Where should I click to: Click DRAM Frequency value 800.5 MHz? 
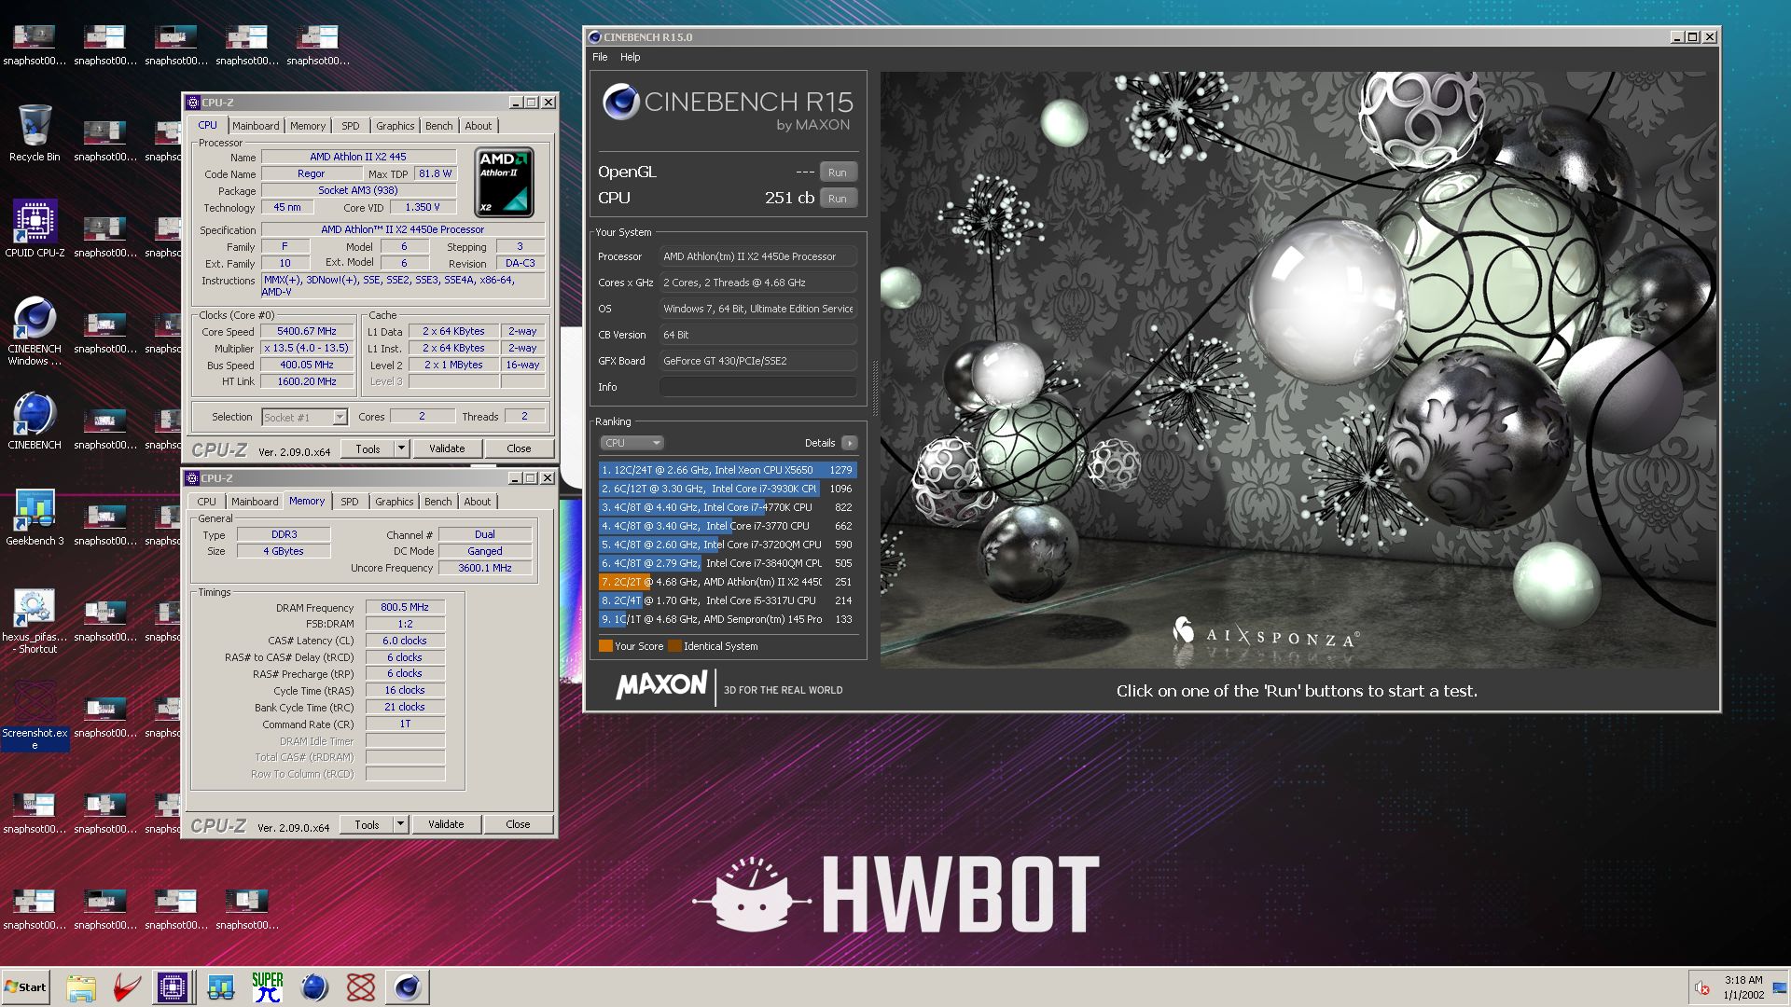(405, 607)
